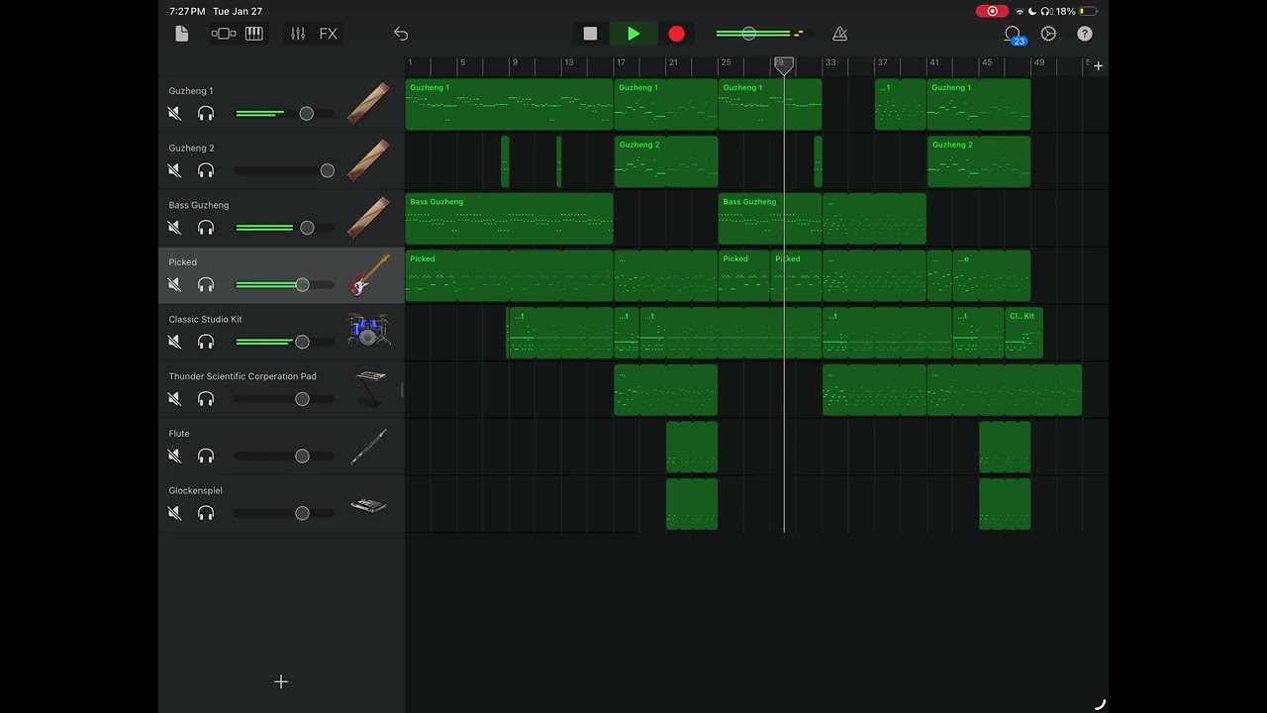Select the Picked bass guitar icon

(x=368, y=275)
